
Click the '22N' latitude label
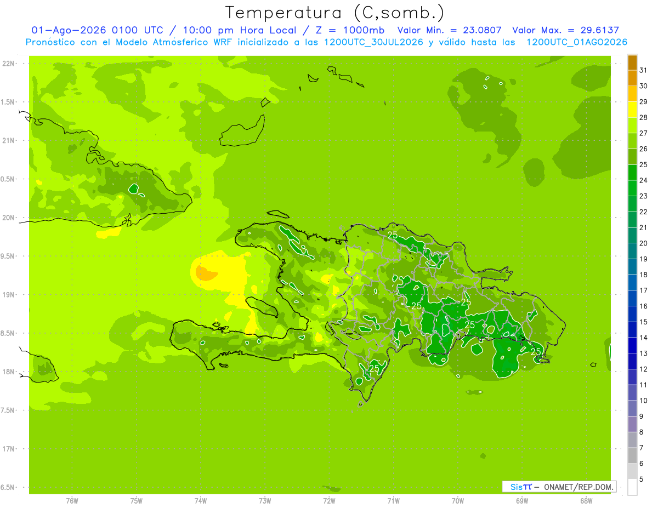pos(8,64)
